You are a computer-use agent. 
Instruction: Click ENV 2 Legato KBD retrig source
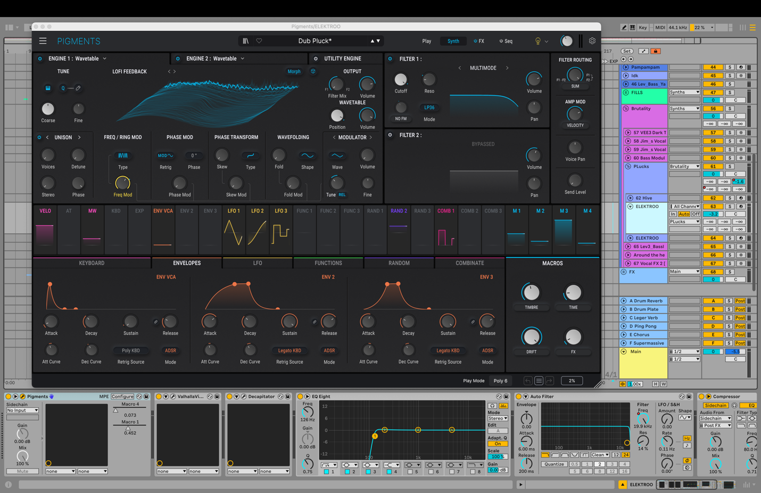[x=289, y=350]
